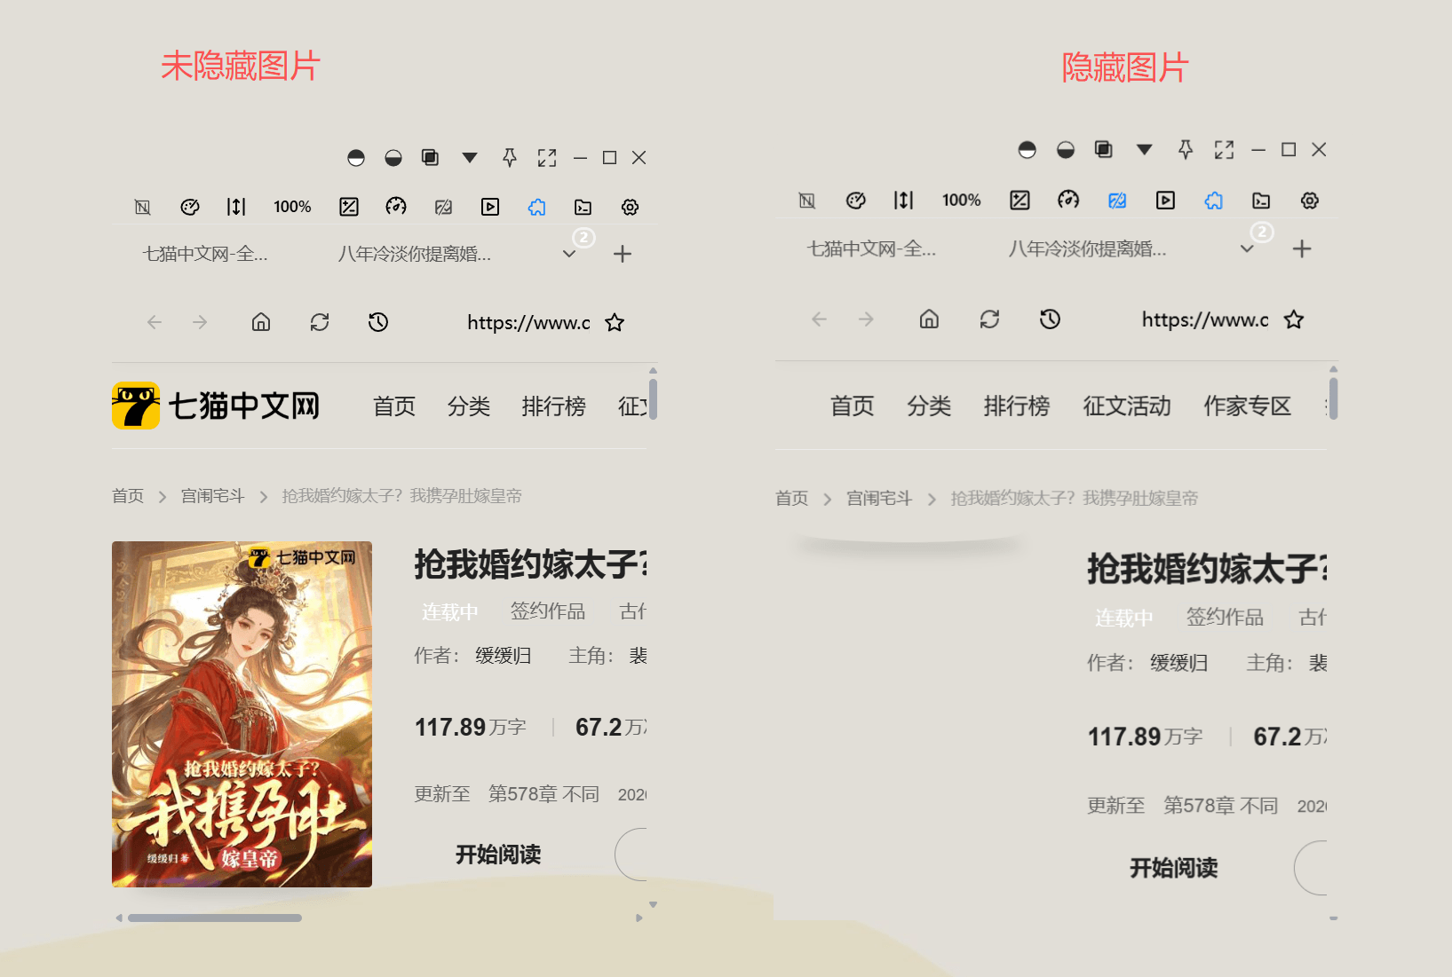Image resolution: width=1452 pixels, height=977 pixels.
Task: Click the exposure adjustment icon
Action: coord(348,207)
